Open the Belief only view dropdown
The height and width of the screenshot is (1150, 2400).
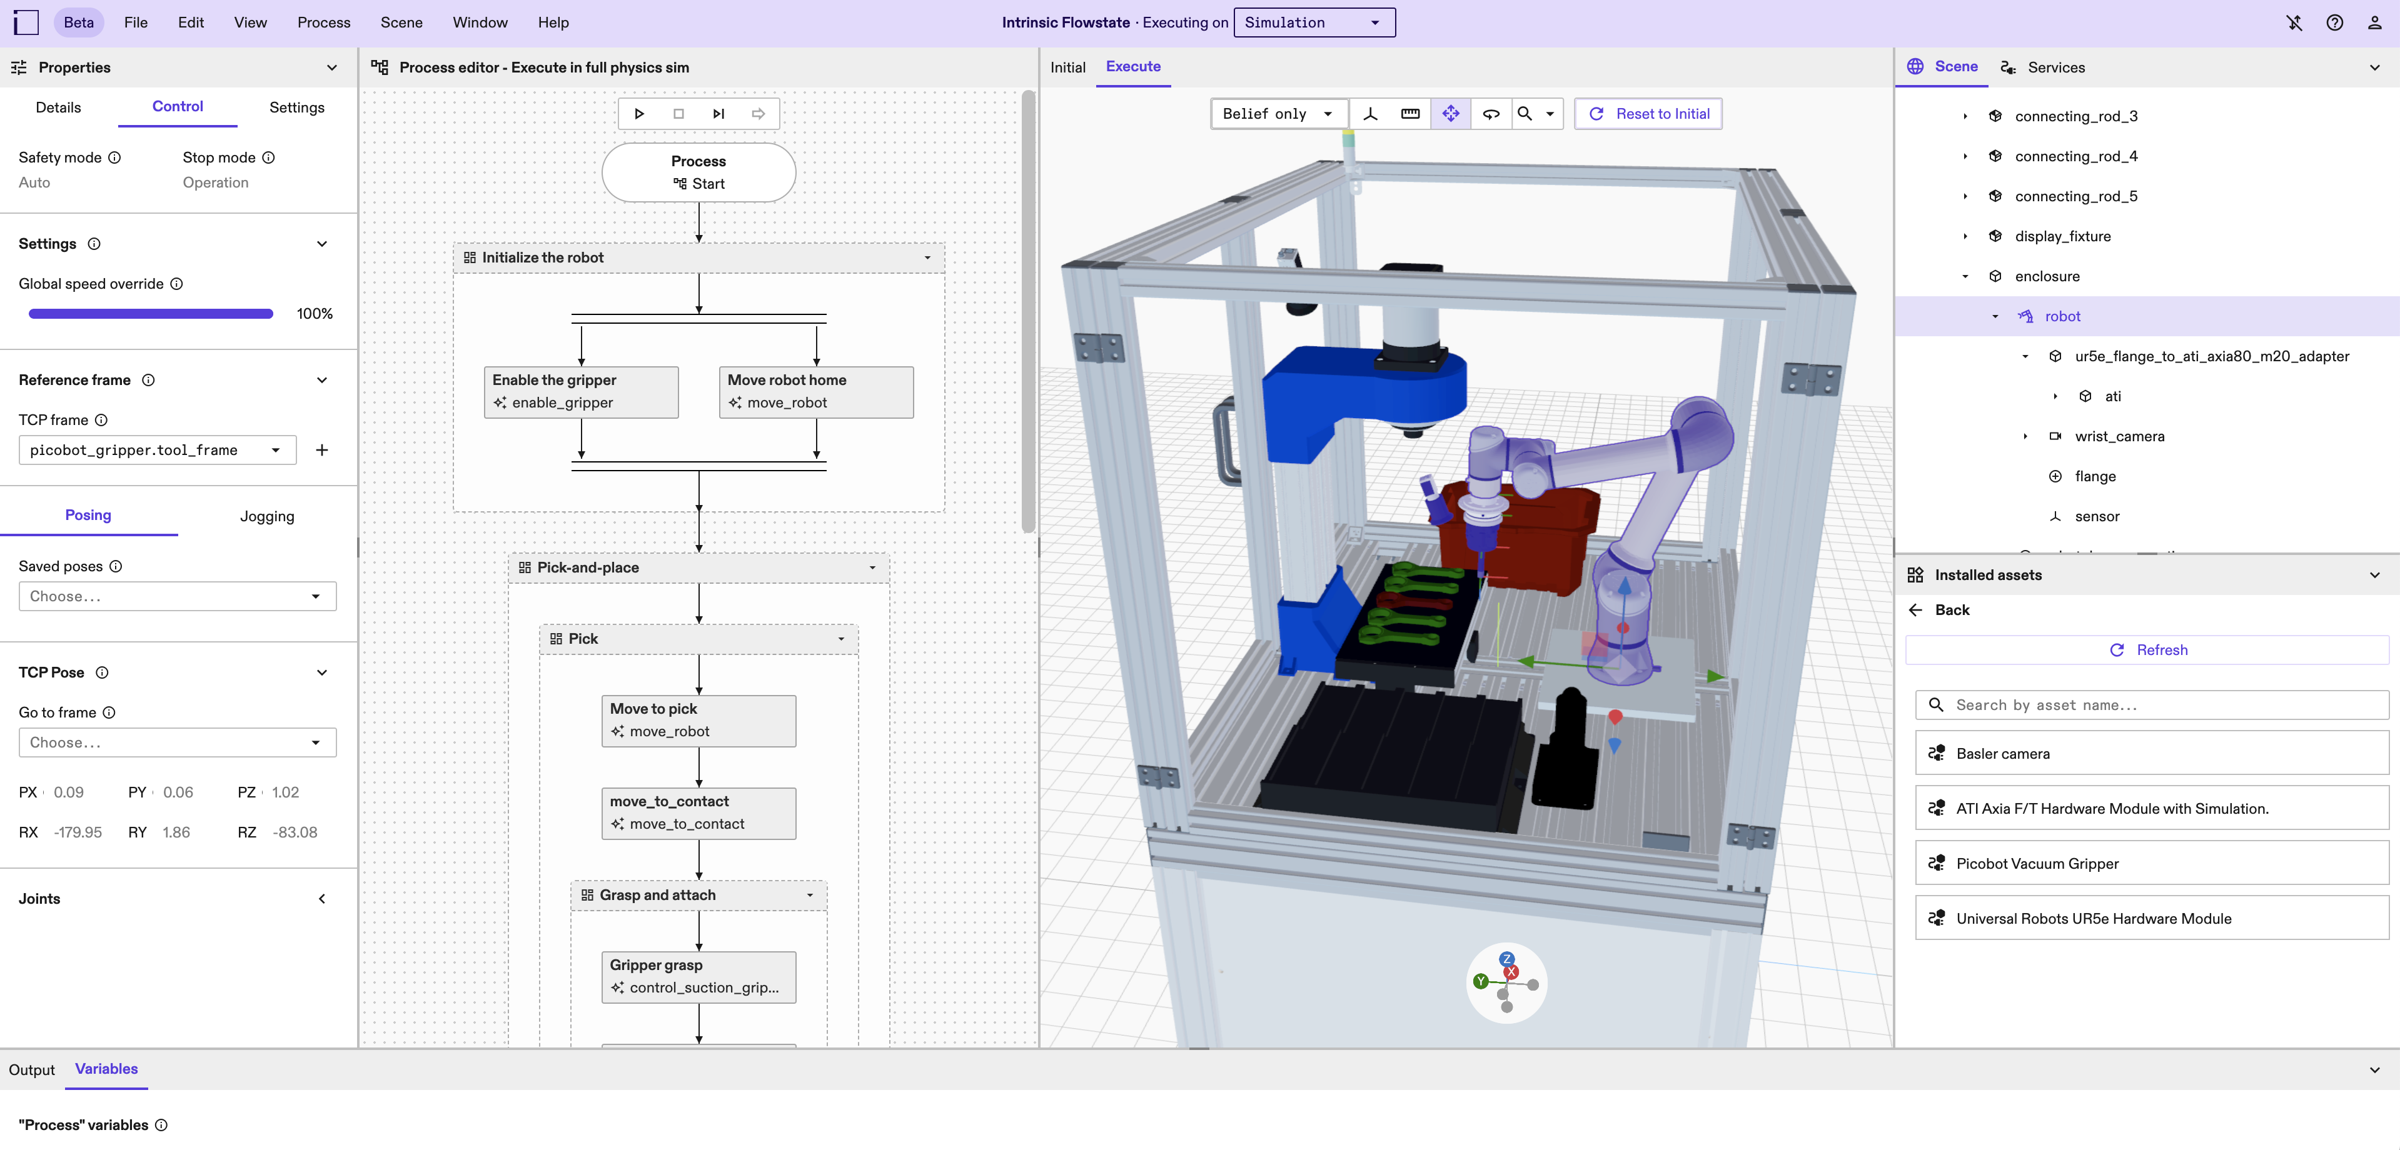click(x=1278, y=114)
